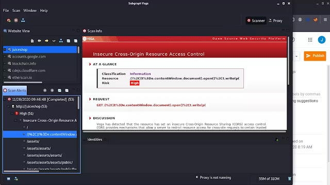Select the /assets/assets/ alert entry
The width and height of the screenshot is (330, 185).
click(x=39, y=149)
